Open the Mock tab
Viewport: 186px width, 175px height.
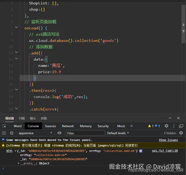pyautogui.click(x=121, y=126)
